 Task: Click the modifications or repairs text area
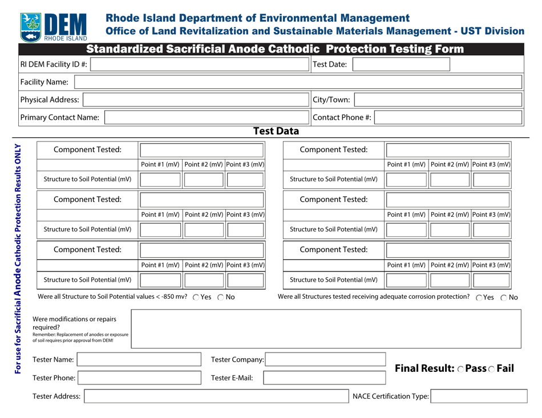[325, 329]
